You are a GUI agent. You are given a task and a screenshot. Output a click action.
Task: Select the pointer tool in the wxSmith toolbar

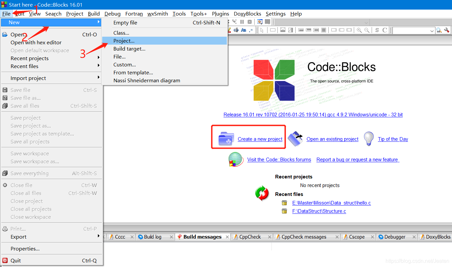[262, 30]
